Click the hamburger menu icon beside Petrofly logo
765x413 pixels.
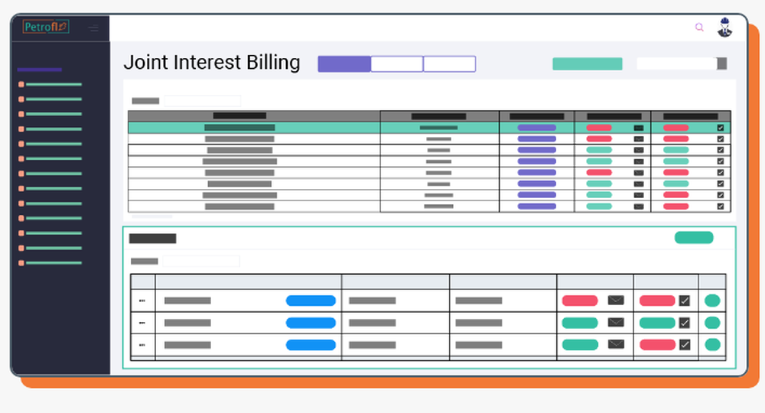pos(93,28)
